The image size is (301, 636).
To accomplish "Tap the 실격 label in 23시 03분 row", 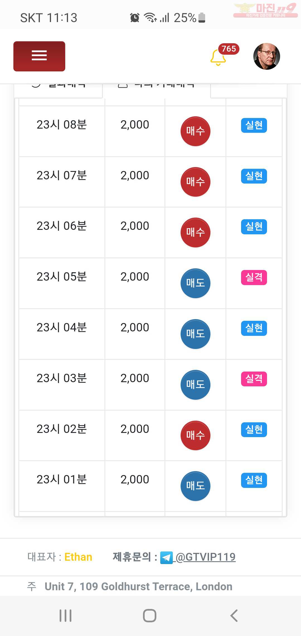I will (254, 379).
